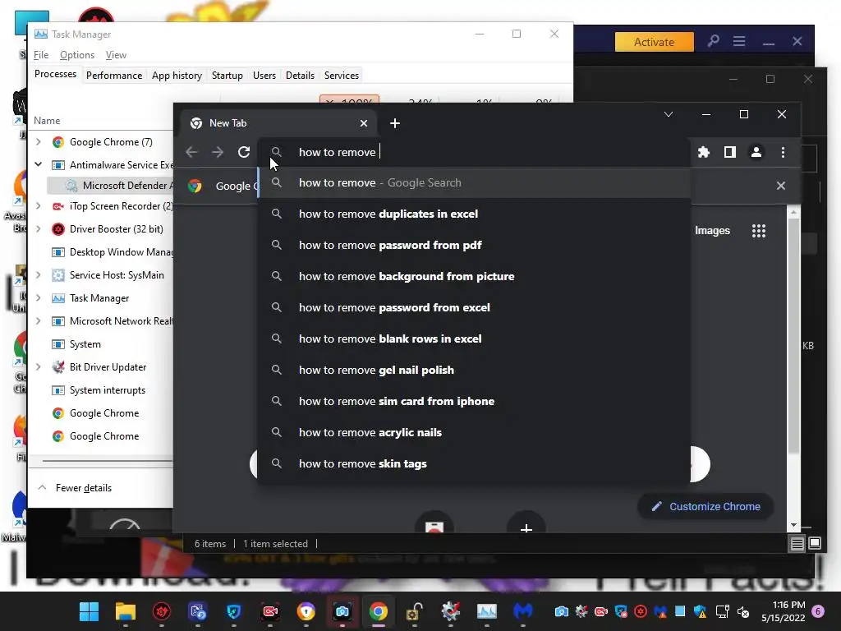
Task: Click search tabs chevron in Chrome
Action: coord(669,114)
